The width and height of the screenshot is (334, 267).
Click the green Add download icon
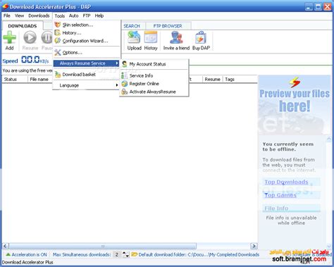(10, 37)
